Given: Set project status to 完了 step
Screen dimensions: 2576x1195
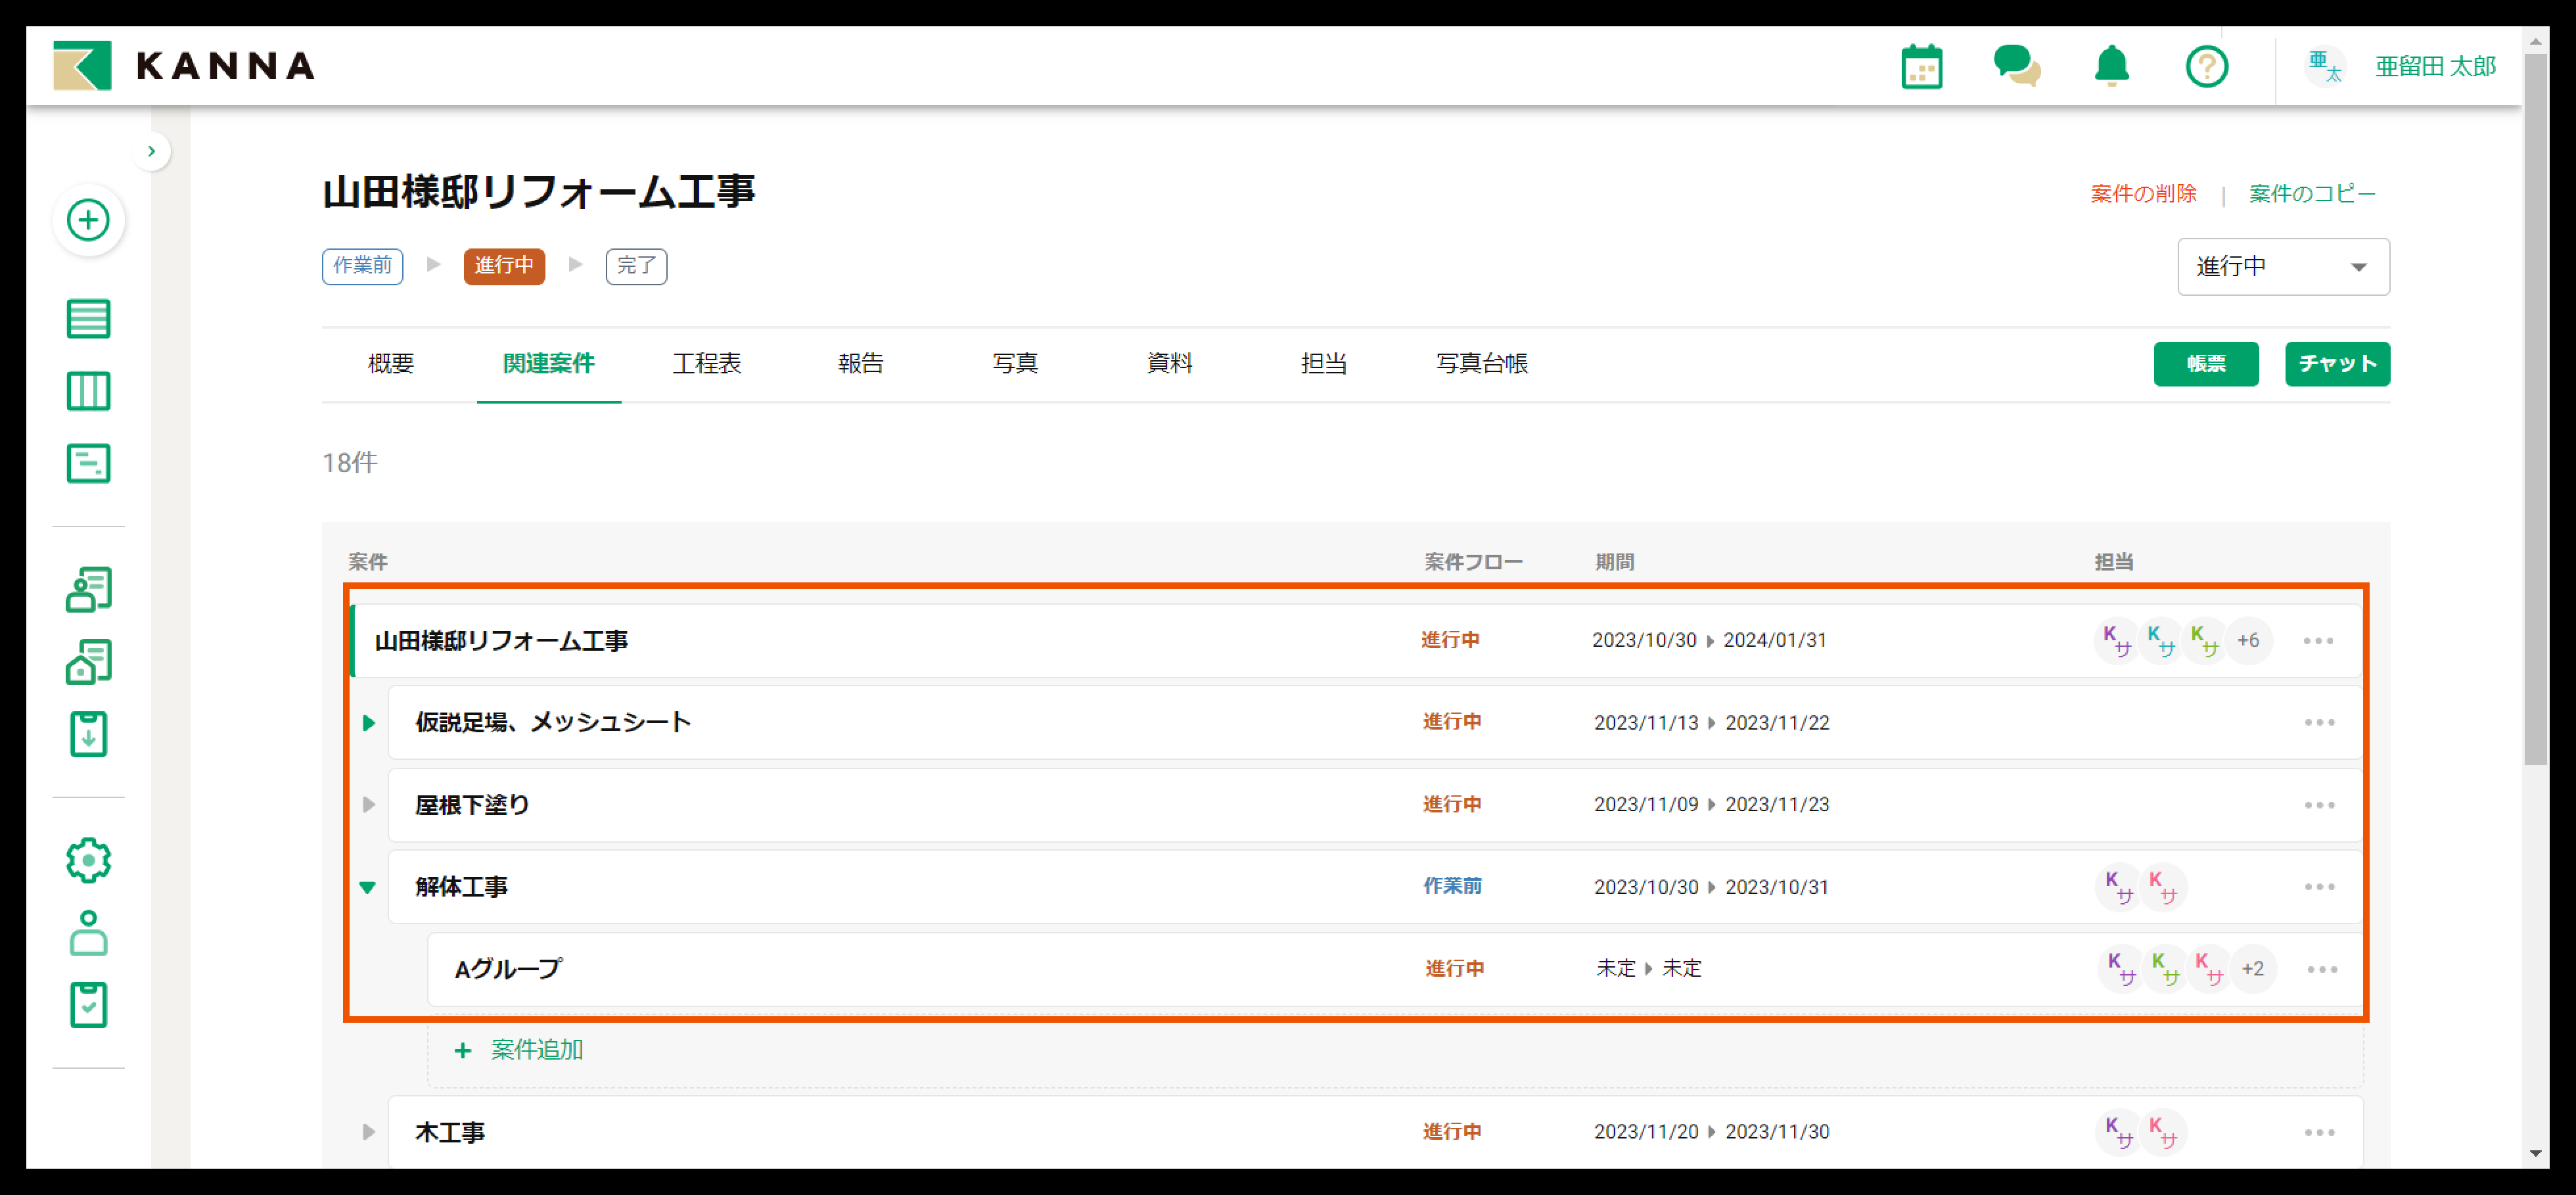Looking at the screenshot, I should pyautogui.click(x=636, y=266).
